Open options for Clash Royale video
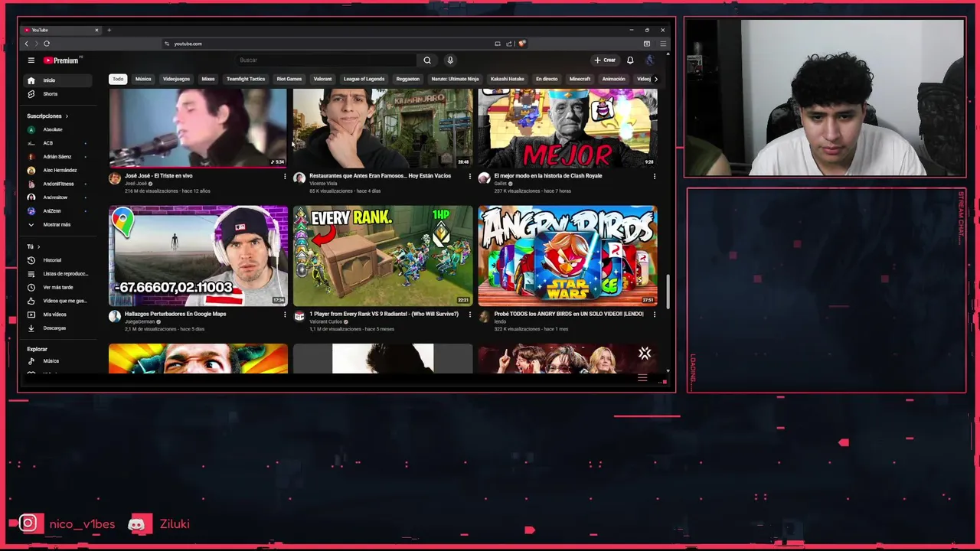Image resolution: width=980 pixels, height=551 pixels. tap(655, 176)
